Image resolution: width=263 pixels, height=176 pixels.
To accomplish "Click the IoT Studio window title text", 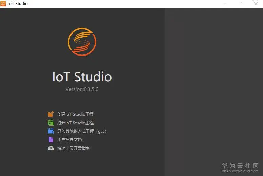I will (18, 4).
